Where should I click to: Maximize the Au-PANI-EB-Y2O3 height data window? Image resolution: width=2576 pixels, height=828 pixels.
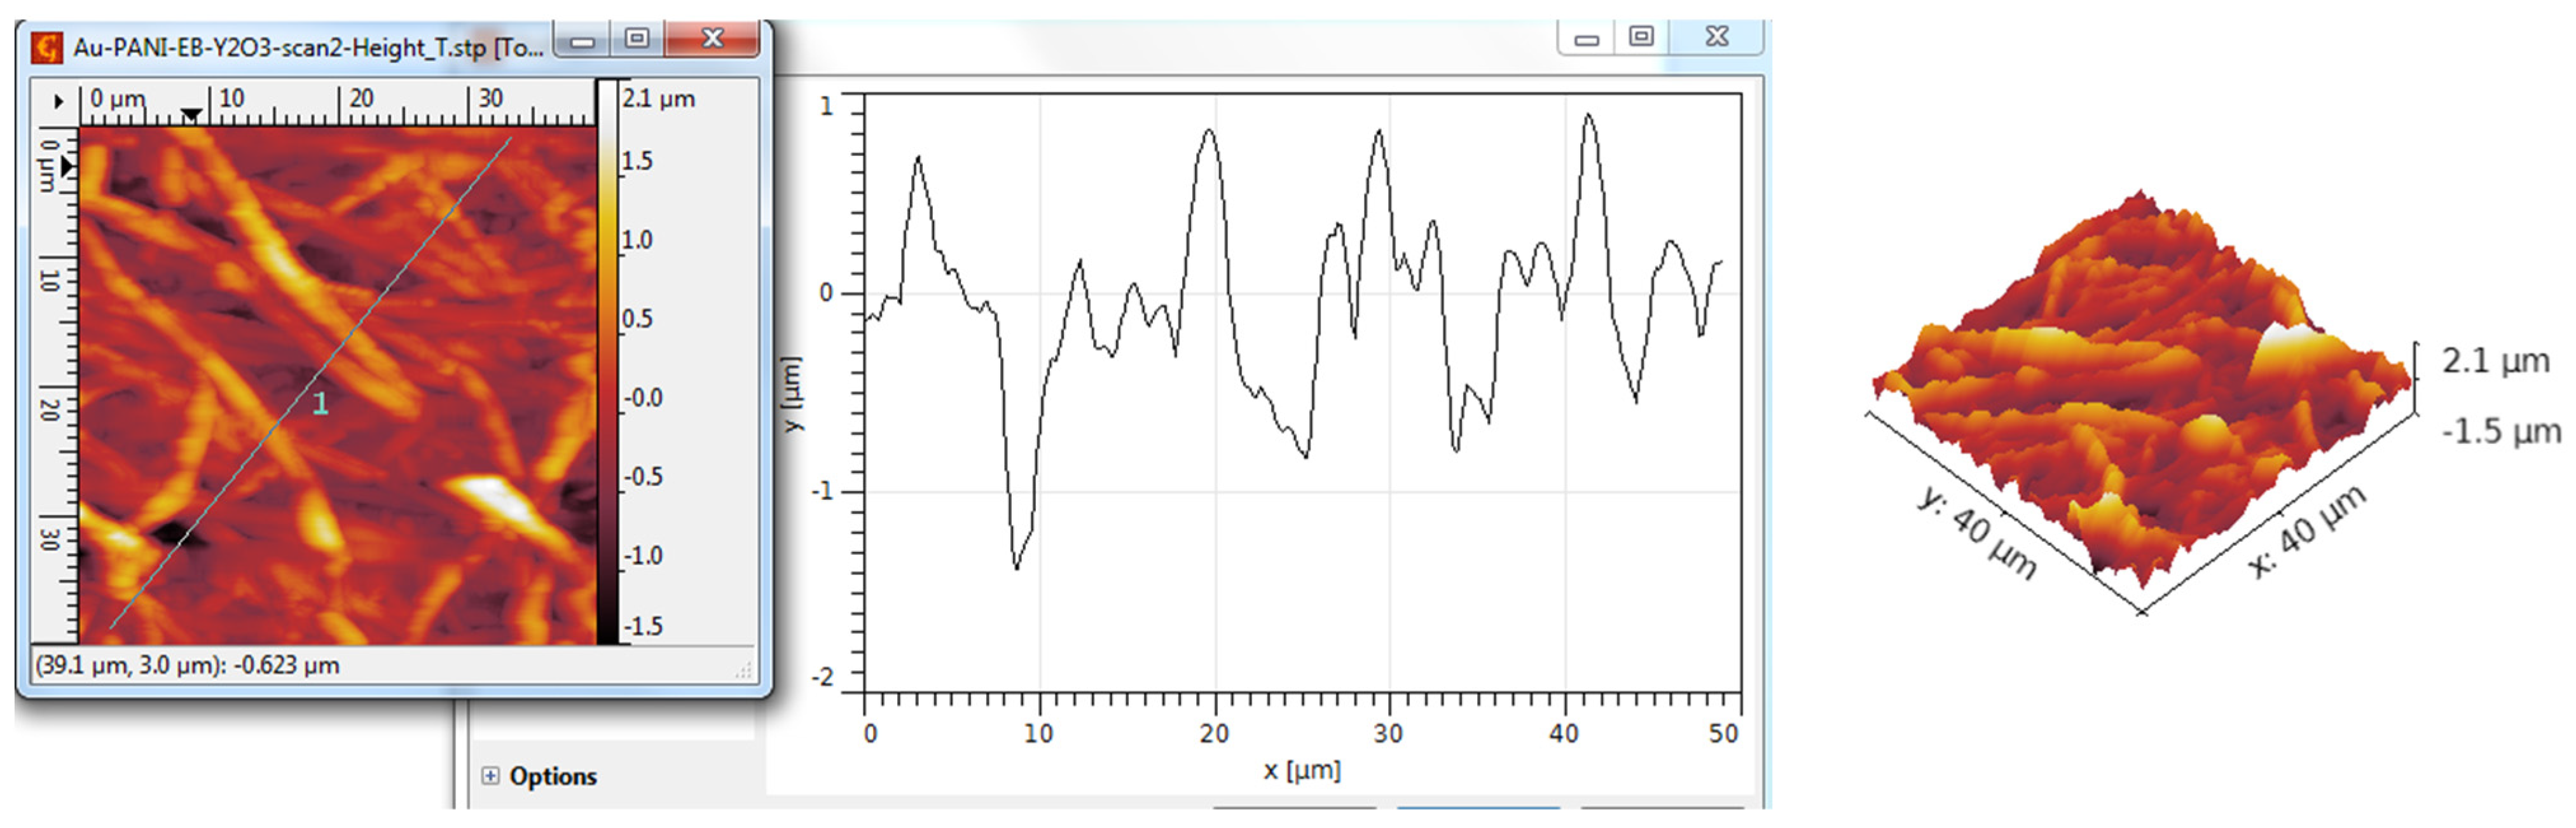(x=637, y=39)
